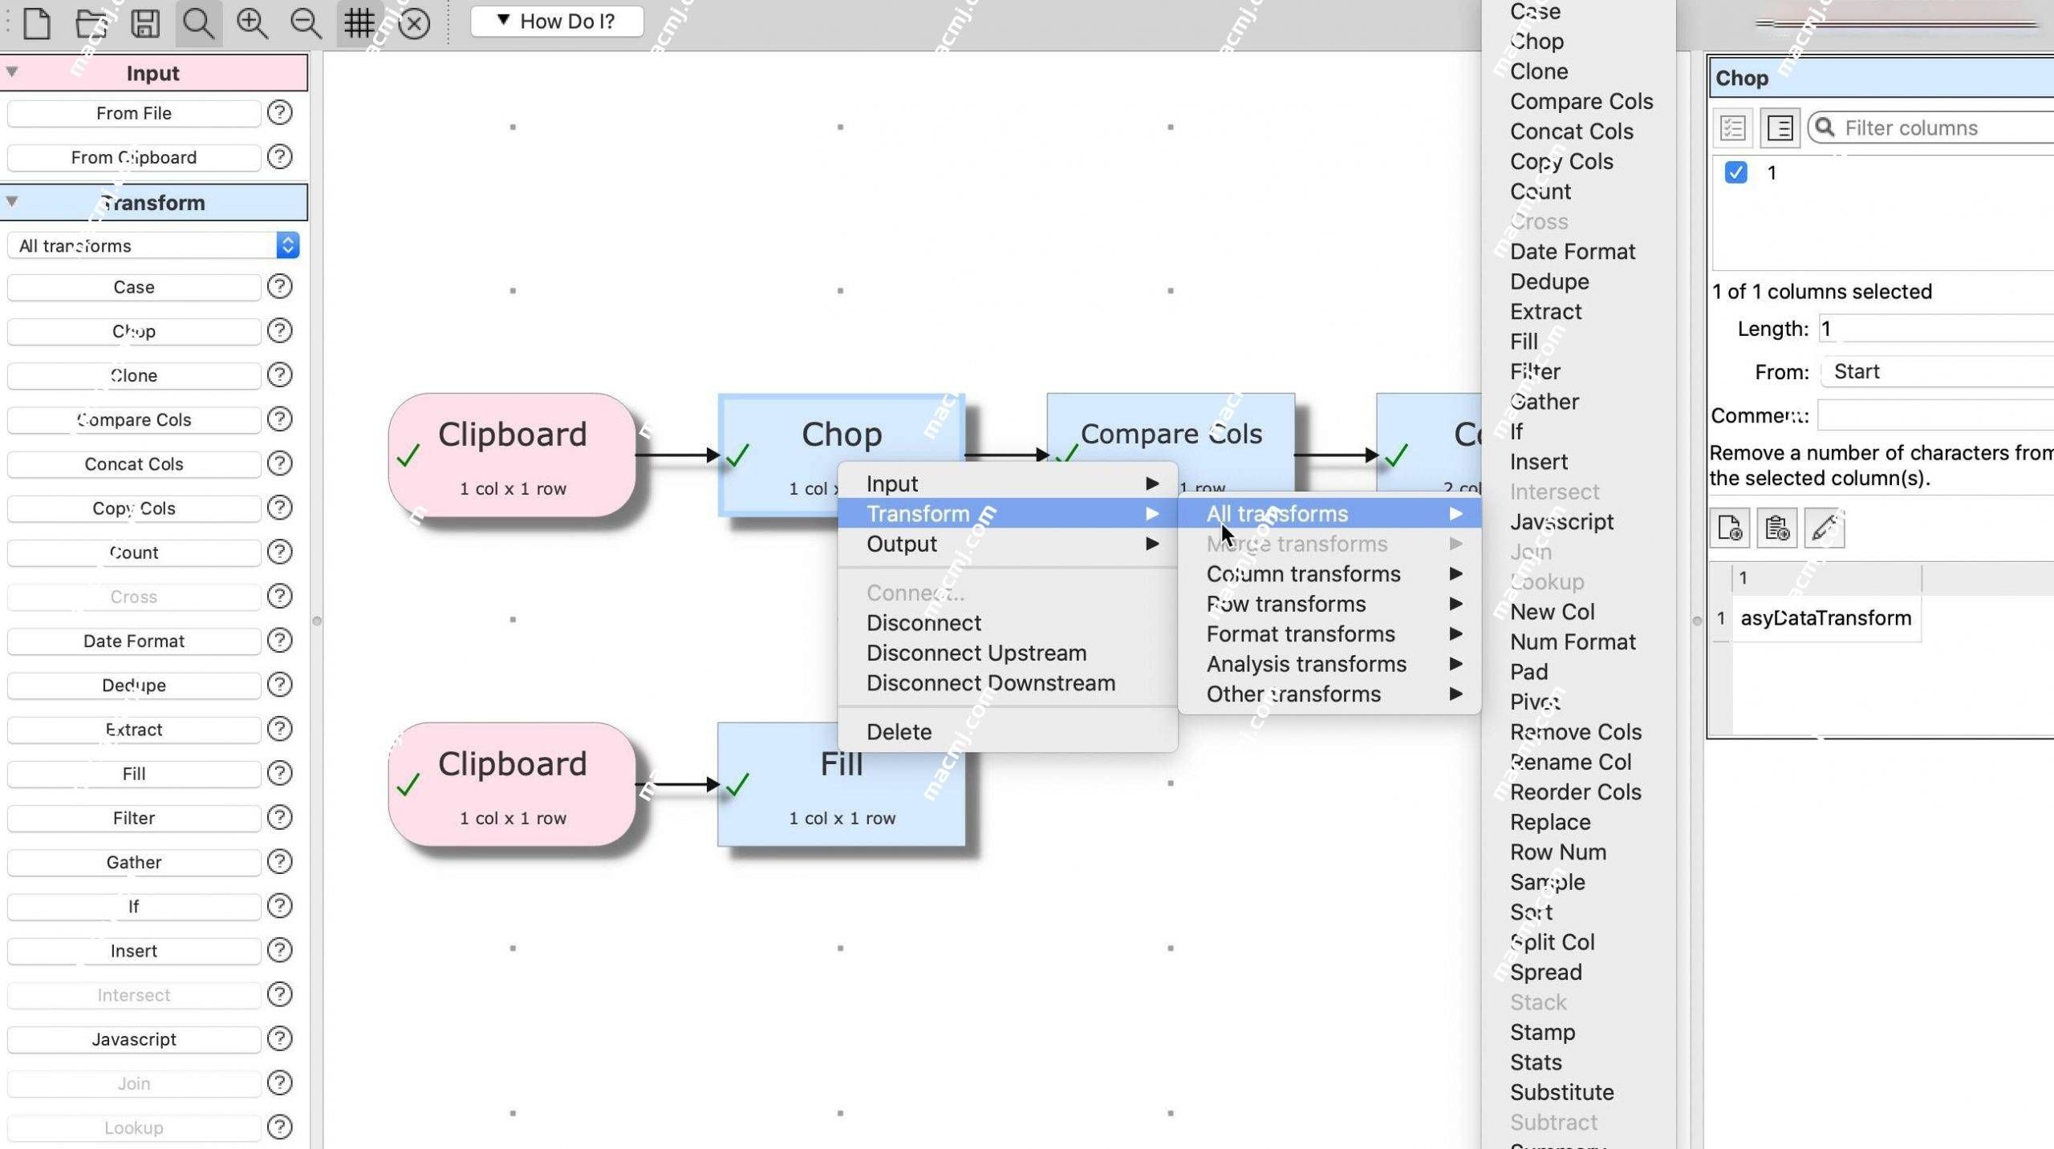Toggle the checkbox next to column 1

[1736, 172]
